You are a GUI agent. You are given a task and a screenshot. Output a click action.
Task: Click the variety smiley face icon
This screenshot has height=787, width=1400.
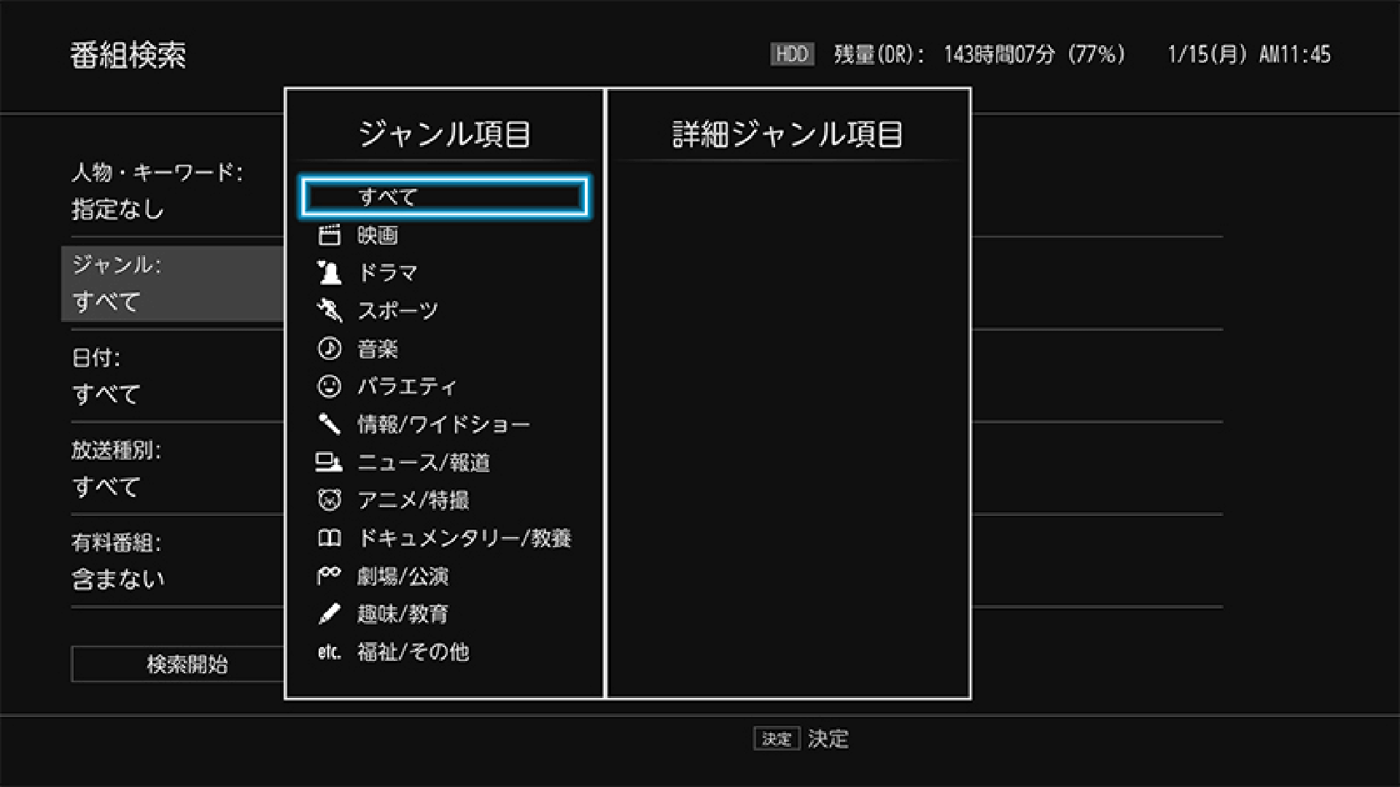tap(329, 386)
